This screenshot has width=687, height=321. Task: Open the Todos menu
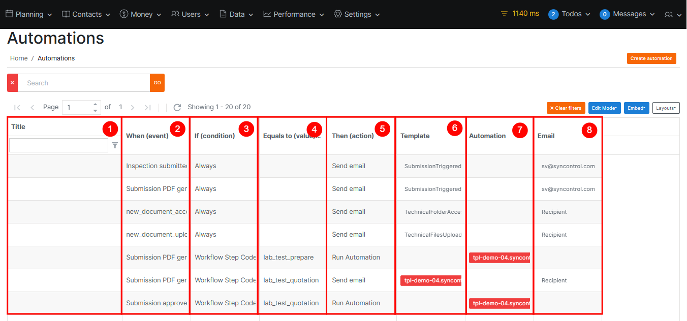[570, 14]
